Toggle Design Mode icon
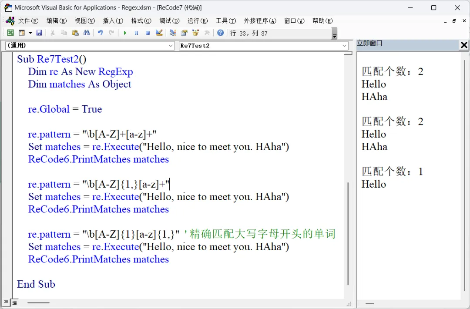Viewport: 470px width, 309px height. (159, 33)
